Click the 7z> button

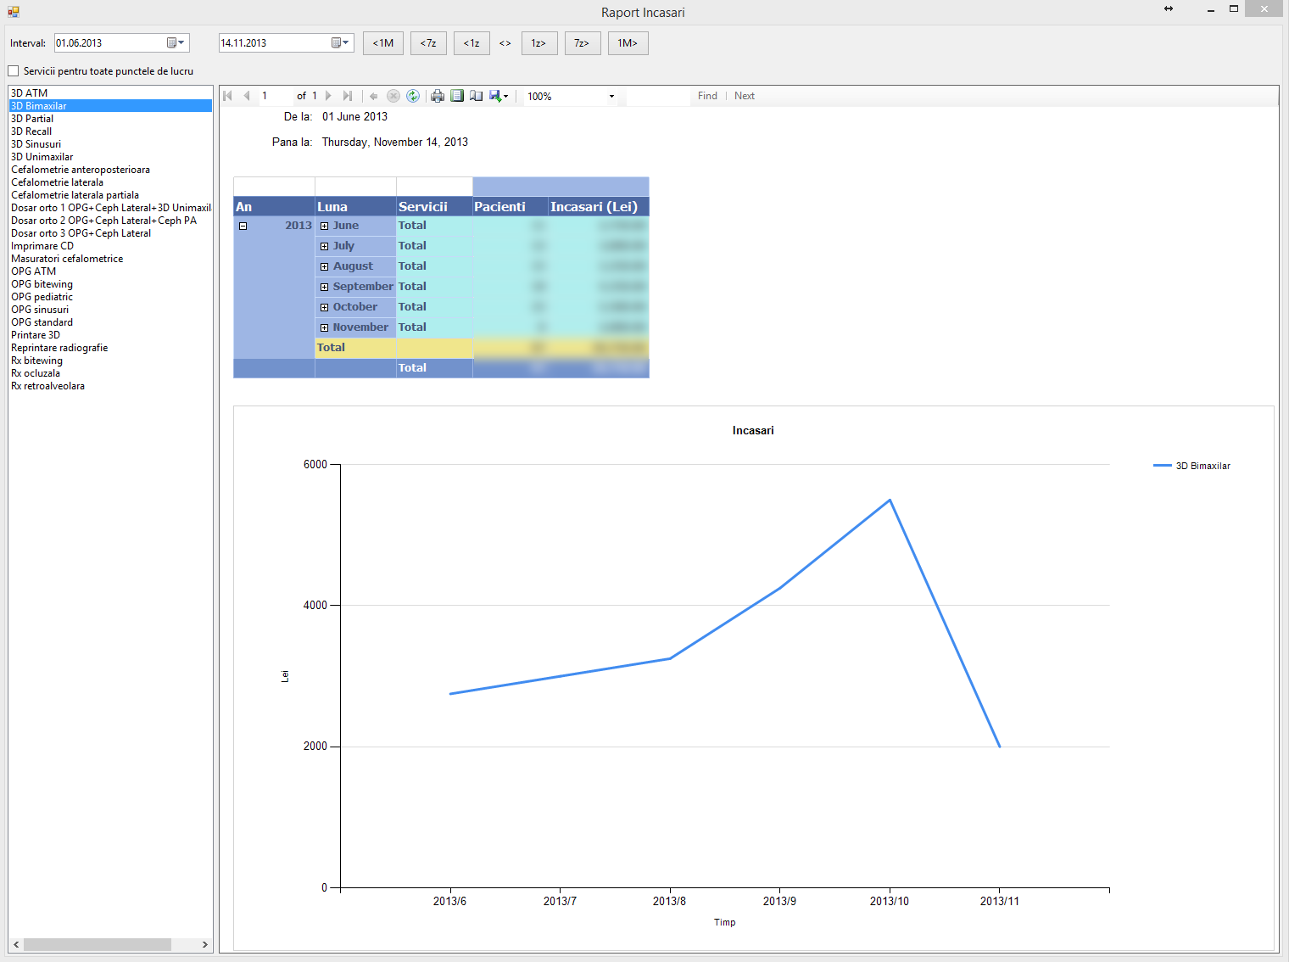pyautogui.click(x=582, y=43)
